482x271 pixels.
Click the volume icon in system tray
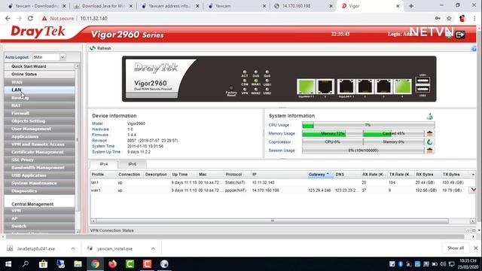(443, 264)
